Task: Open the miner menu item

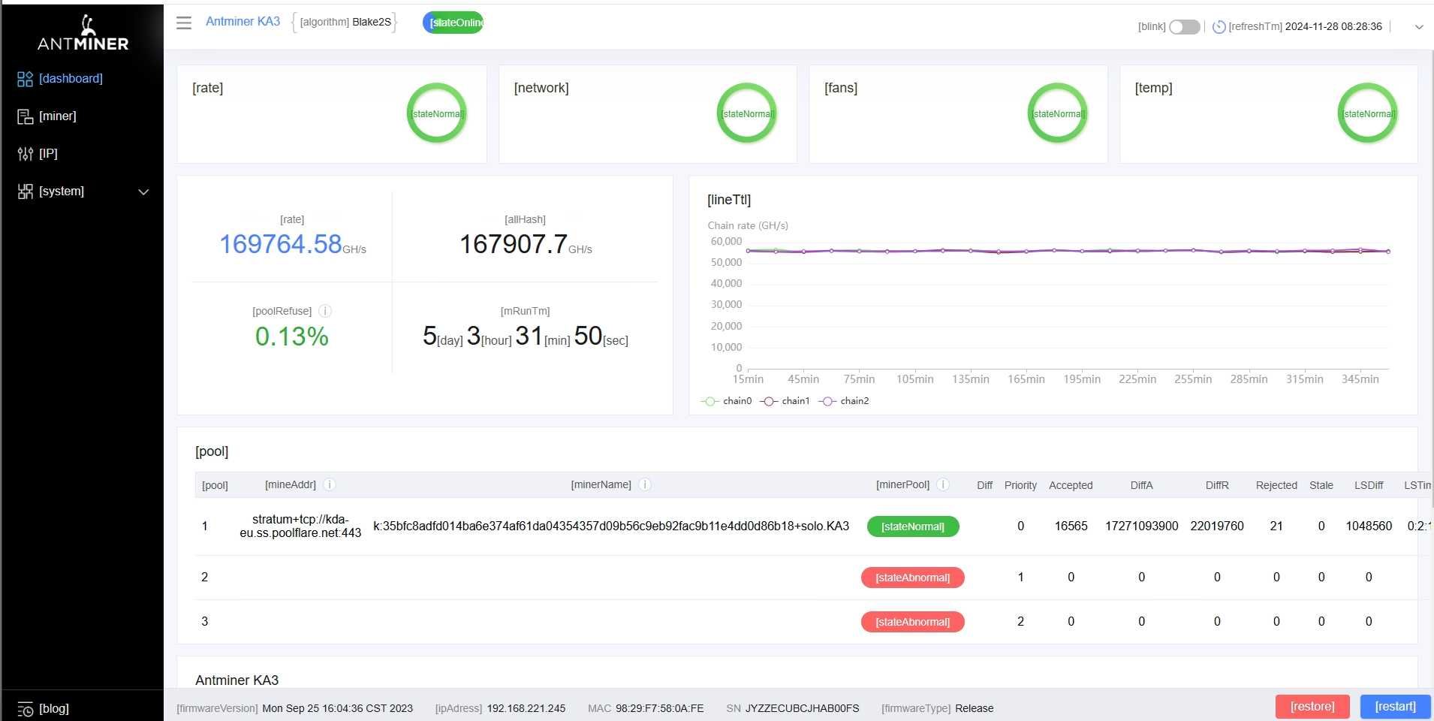Action: tap(82, 116)
